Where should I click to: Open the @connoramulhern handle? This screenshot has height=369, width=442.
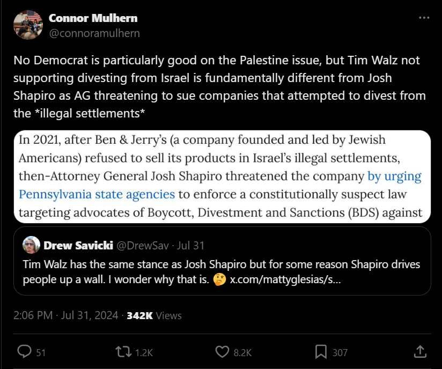94,33
